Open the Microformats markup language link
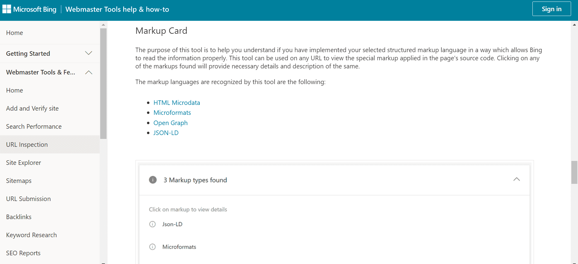The height and width of the screenshot is (264, 578). pos(172,112)
